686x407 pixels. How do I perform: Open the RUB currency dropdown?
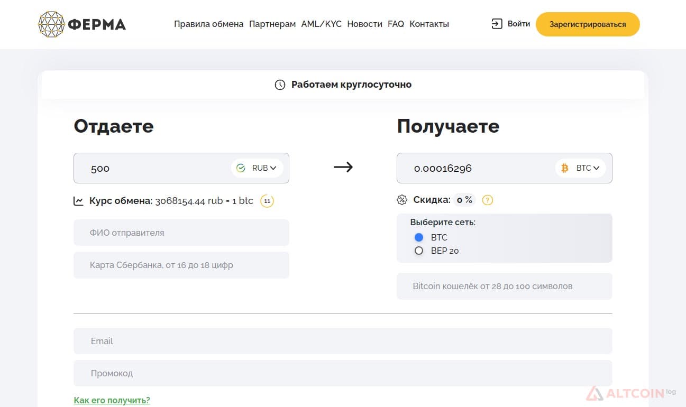pyautogui.click(x=257, y=168)
